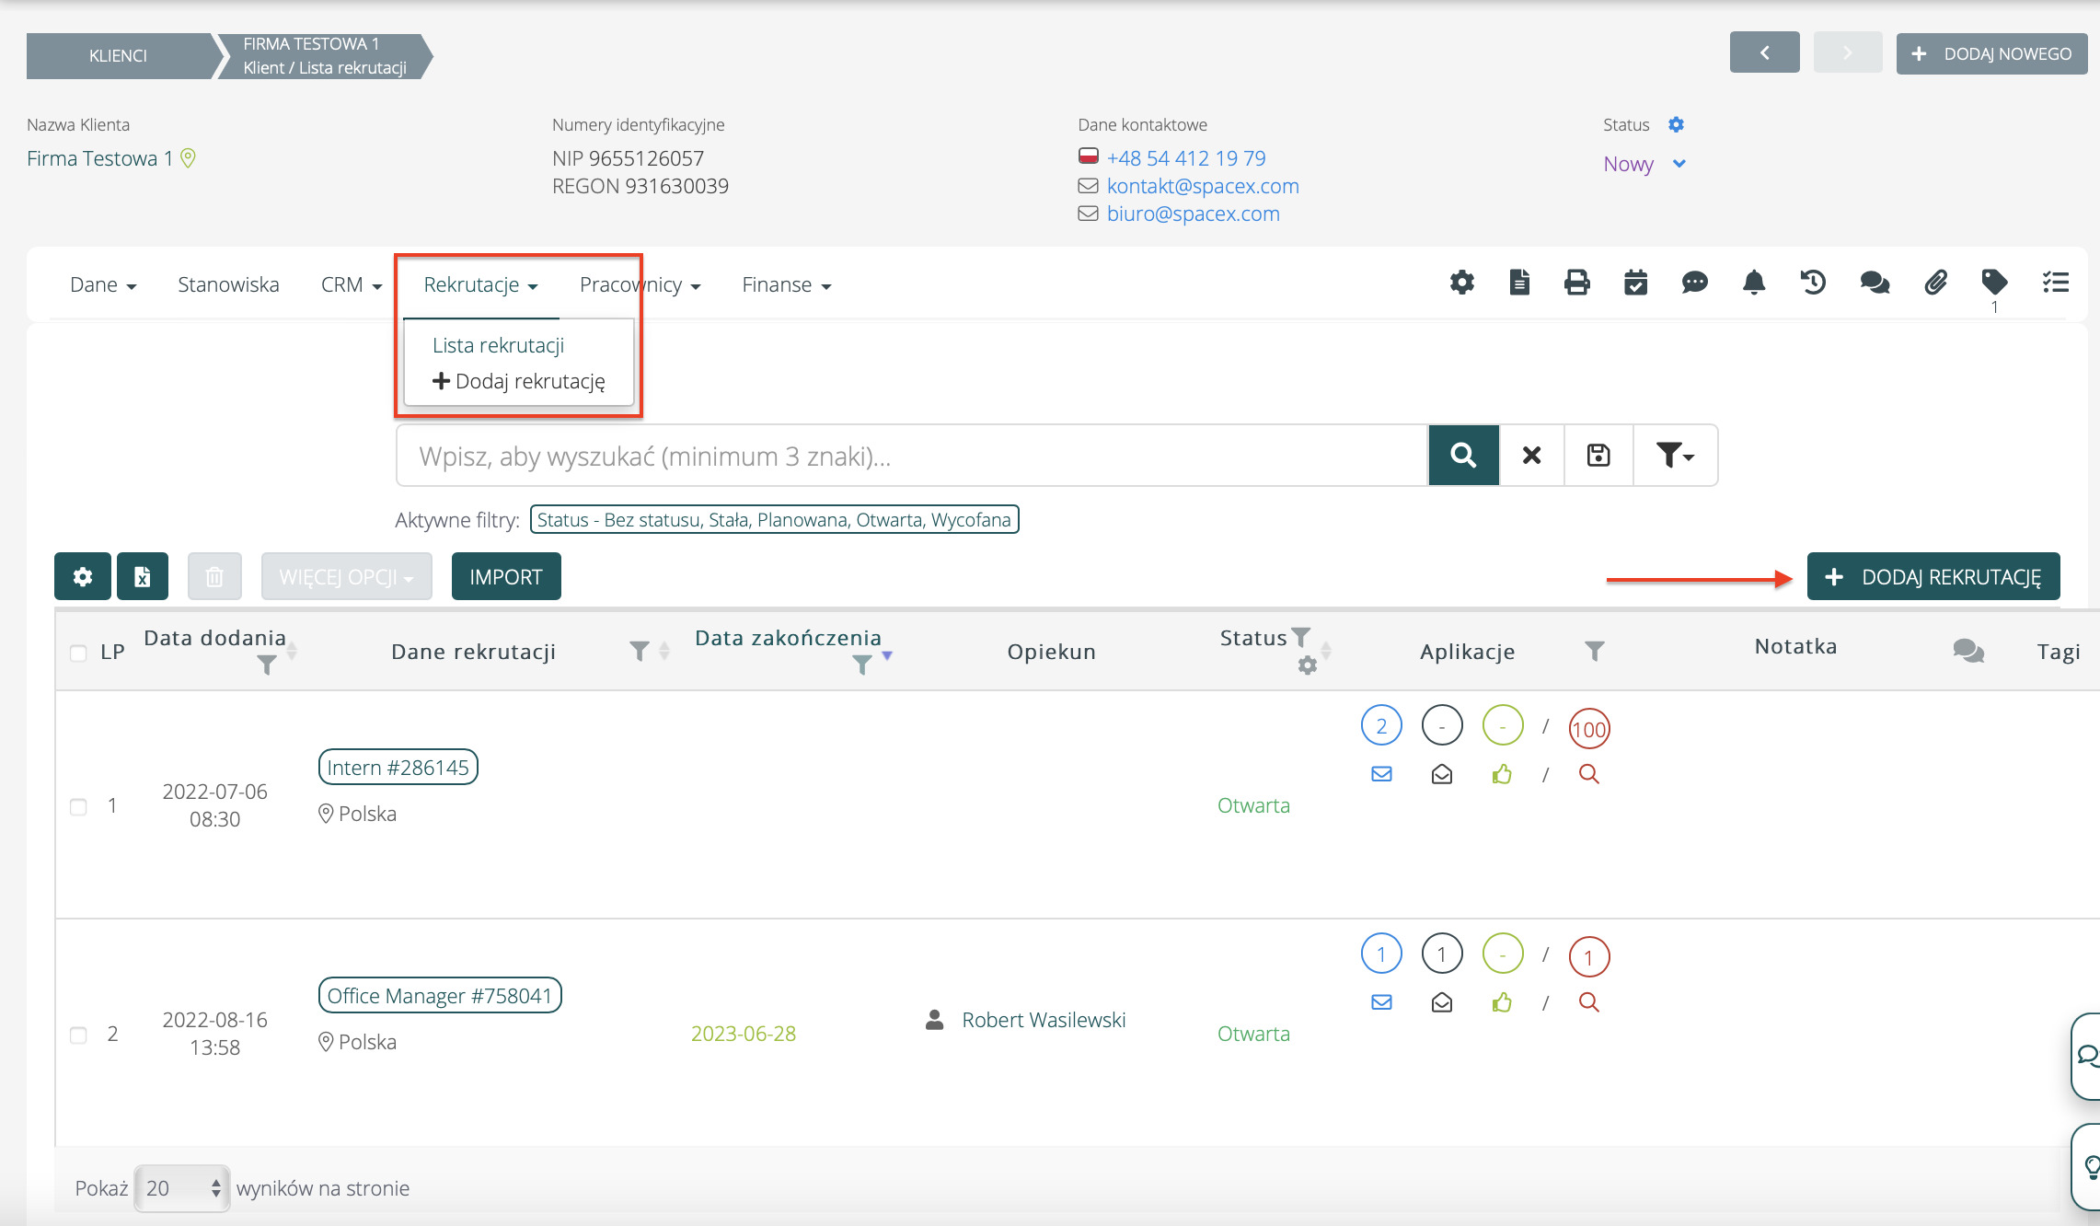The image size is (2100, 1226).
Task: Click into the search input field
Action: (x=911, y=456)
